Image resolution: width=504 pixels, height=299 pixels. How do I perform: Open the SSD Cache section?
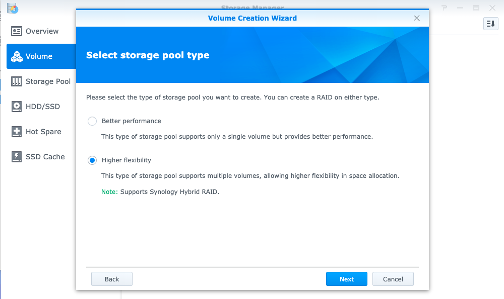[x=41, y=157]
